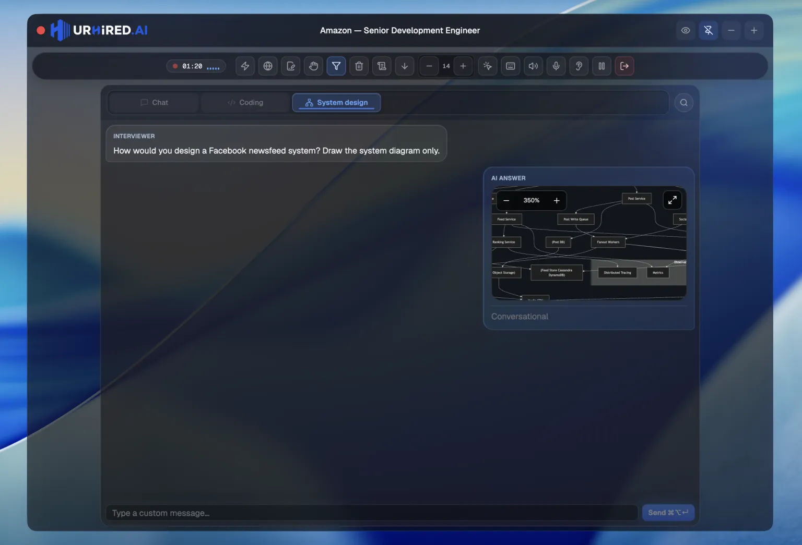Screen dimensions: 802x545
Task: Click the 350% zoom level label
Action: 532,200
